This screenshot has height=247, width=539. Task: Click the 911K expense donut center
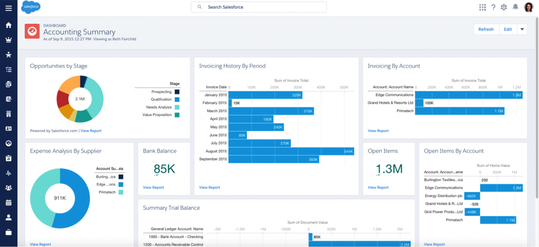click(60, 198)
